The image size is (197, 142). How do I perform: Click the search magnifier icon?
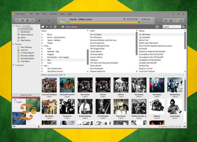pos(183,27)
